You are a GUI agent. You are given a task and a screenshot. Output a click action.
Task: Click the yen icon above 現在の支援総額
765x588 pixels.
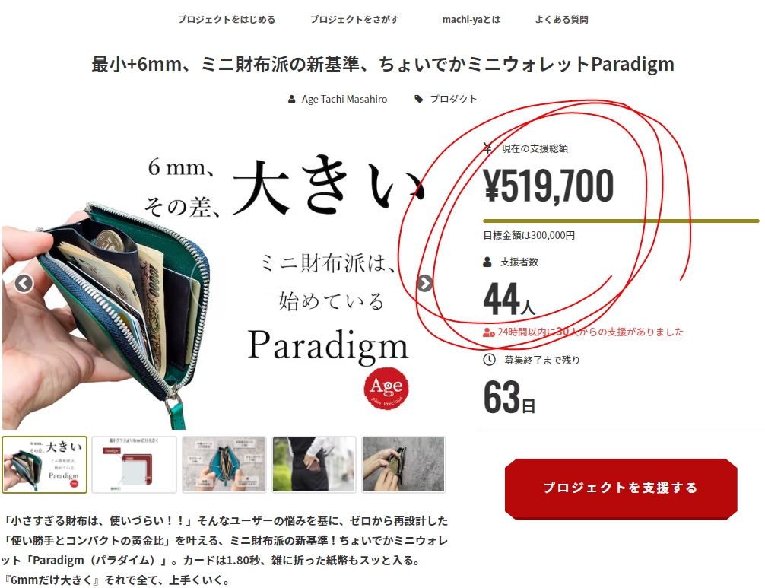tap(487, 148)
